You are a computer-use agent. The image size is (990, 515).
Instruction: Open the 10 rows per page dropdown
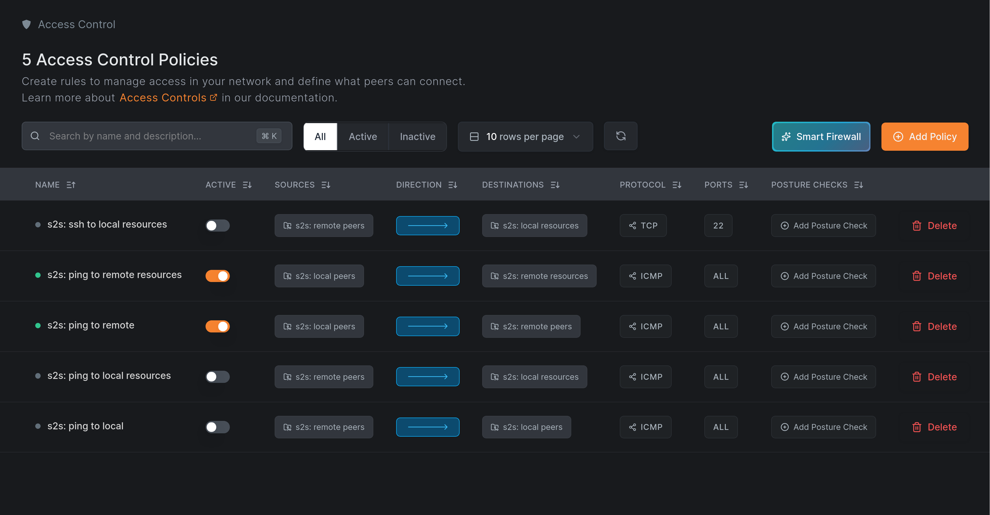525,137
